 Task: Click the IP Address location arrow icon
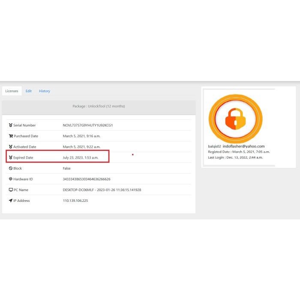pyautogui.click(x=11, y=201)
